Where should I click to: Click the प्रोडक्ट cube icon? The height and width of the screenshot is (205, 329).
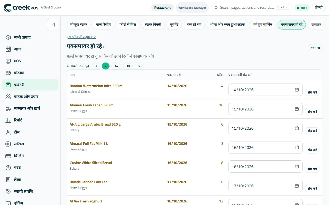[8, 73]
